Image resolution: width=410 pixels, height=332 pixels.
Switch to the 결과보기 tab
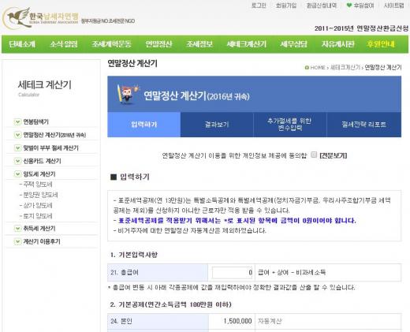coord(217,125)
